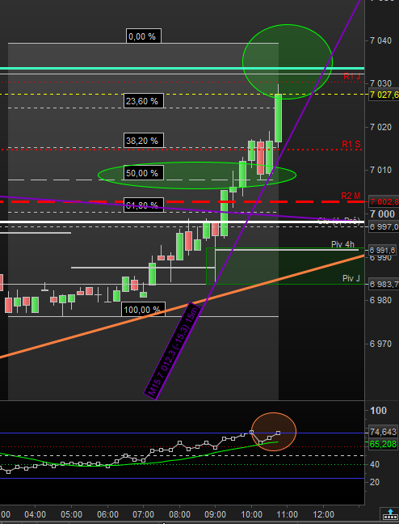Select the orange ascending trendline
This screenshot has width=399, height=524.
coord(182,306)
